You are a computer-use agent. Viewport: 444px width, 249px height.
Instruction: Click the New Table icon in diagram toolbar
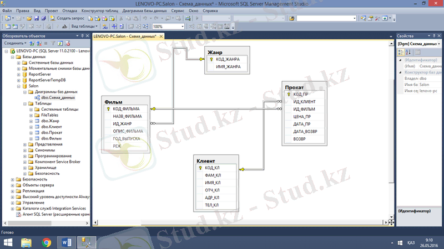pyautogui.click(x=8, y=27)
